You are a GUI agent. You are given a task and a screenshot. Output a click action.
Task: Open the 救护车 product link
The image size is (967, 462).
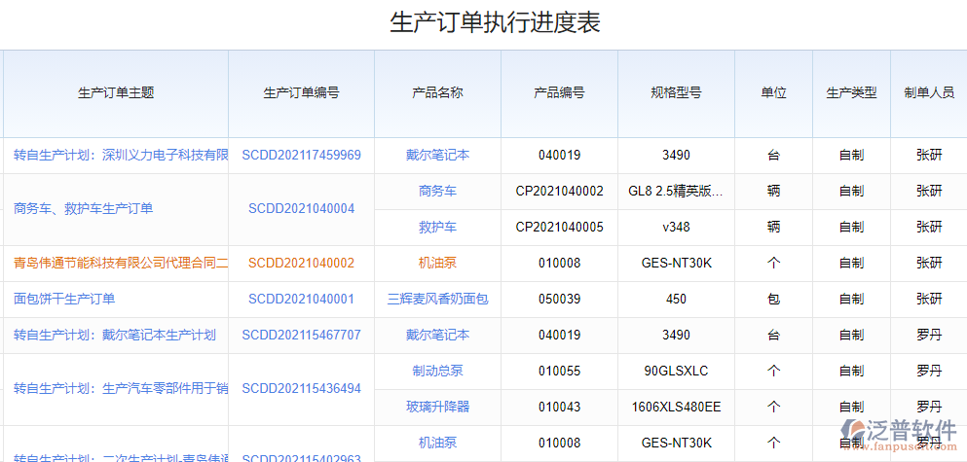pos(437,227)
